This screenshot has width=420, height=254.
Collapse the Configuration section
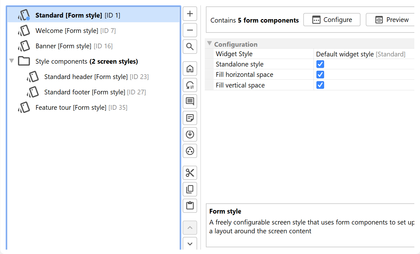coord(210,44)
